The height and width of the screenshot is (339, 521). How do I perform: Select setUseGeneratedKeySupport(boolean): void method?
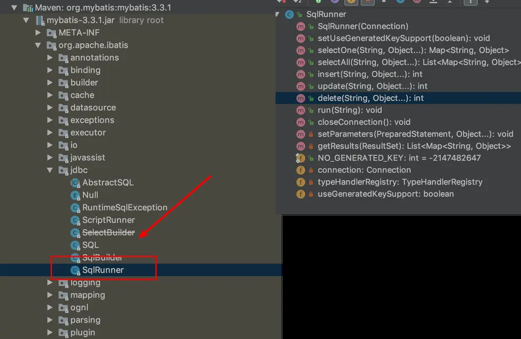click(404, 38)
